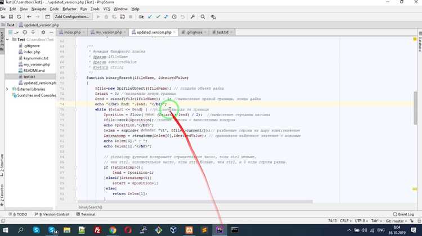Click the Tab indent selector in the status bar
Image resolution: width=422 pixels, height=236 pixels.
click(376, 221)
